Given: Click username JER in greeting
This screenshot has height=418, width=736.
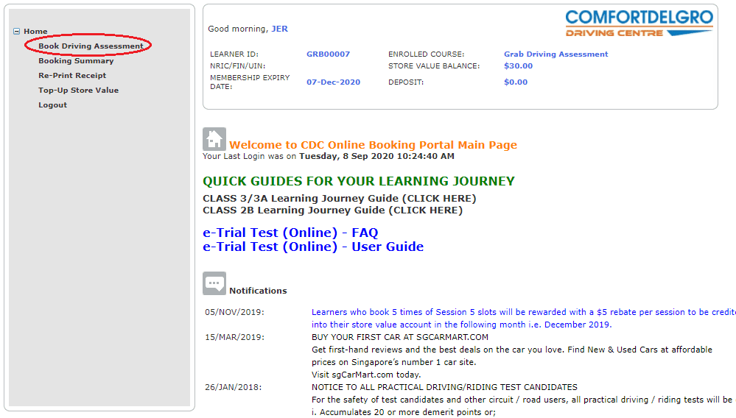Looking at the screenshot, I should click(x=280, y=29).
